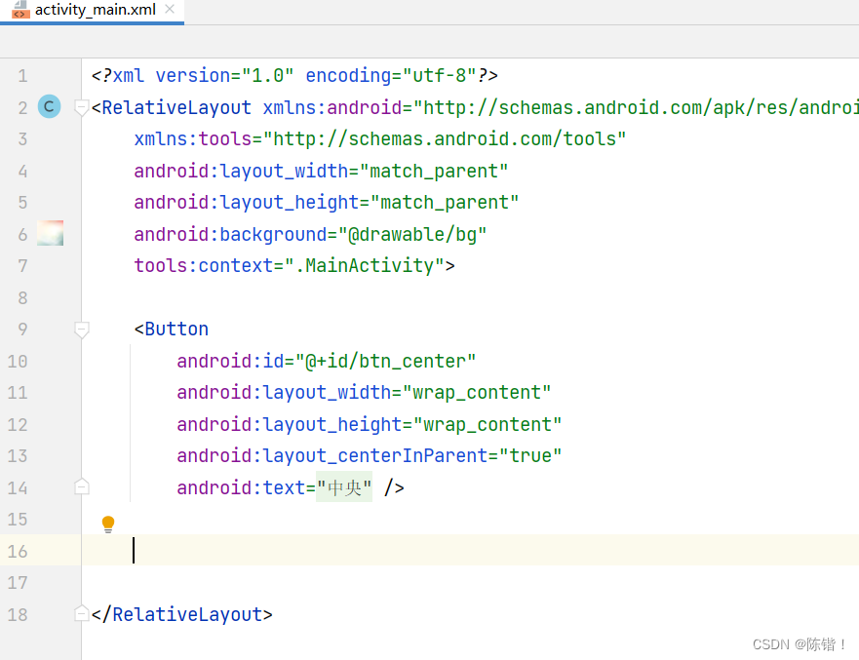
Task: Click the Button tag name
Action: point(176,330)
